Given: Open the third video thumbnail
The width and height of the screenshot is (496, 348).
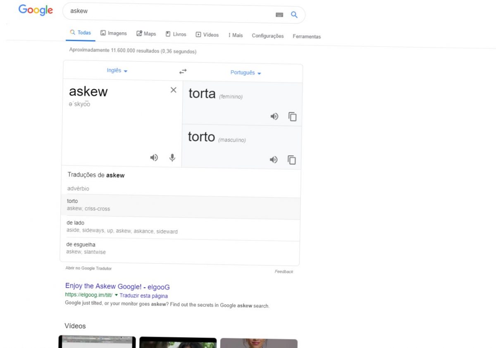Looking at the screenshot, I should coord(259,343).
